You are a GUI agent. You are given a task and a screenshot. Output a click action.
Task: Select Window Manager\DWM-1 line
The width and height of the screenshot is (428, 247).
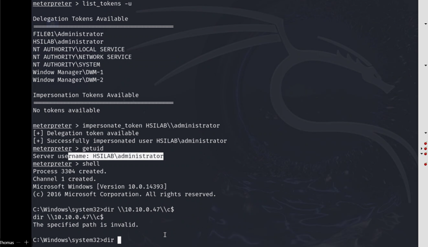[68, 72]
